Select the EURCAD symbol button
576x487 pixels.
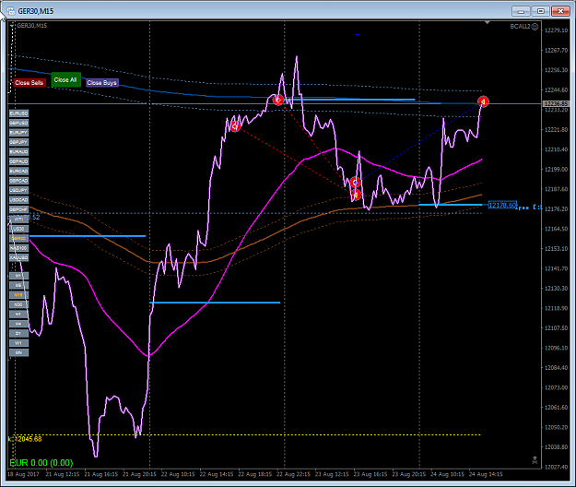tap(18, 172)
